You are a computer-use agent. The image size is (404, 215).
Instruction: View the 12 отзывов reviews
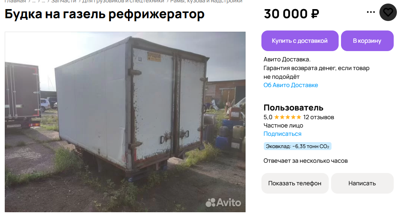pos(318,117)
